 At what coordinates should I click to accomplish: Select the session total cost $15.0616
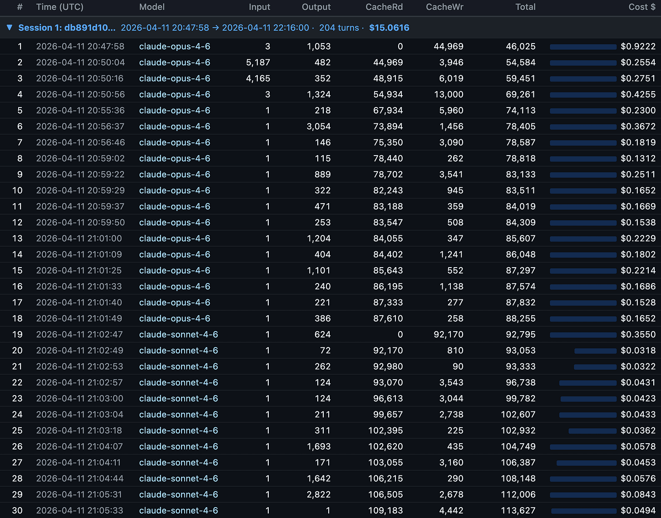tap(389, 28)
